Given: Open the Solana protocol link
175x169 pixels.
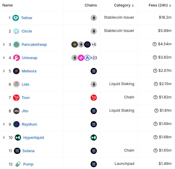Looking at the screenshot, I should (x=28, y=151).
